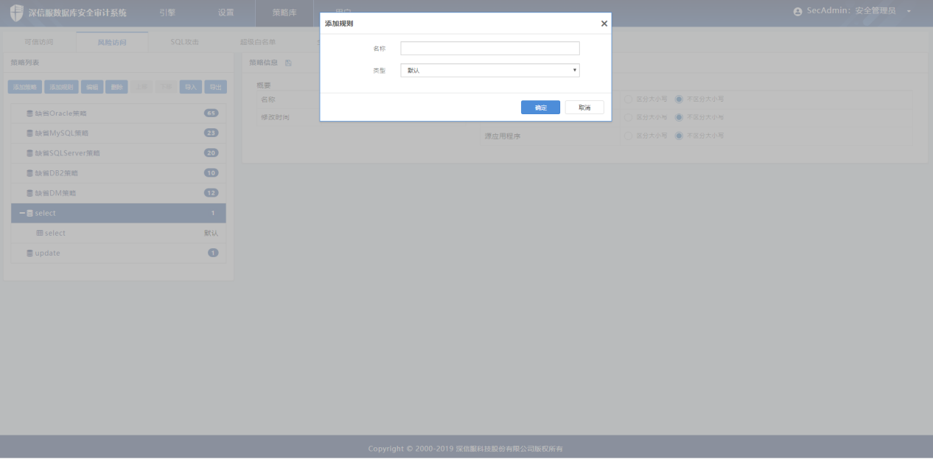Click the SecAdmin：安全管理员 label
The image size is (933, 459).
click(851, 12)
